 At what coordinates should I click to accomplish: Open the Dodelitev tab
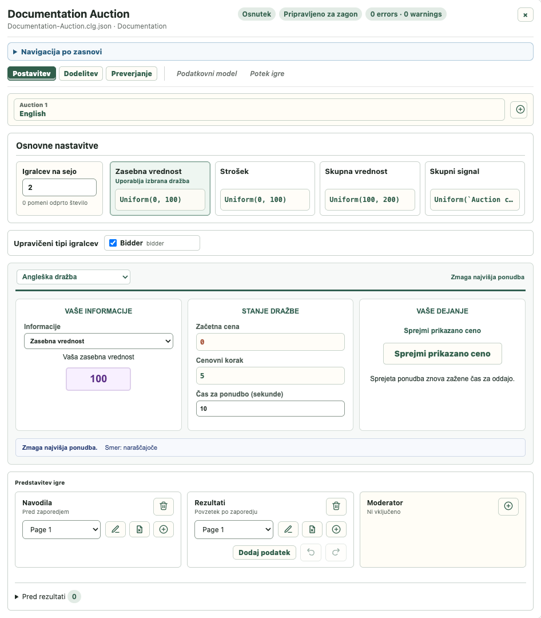[x=81, y=74]
